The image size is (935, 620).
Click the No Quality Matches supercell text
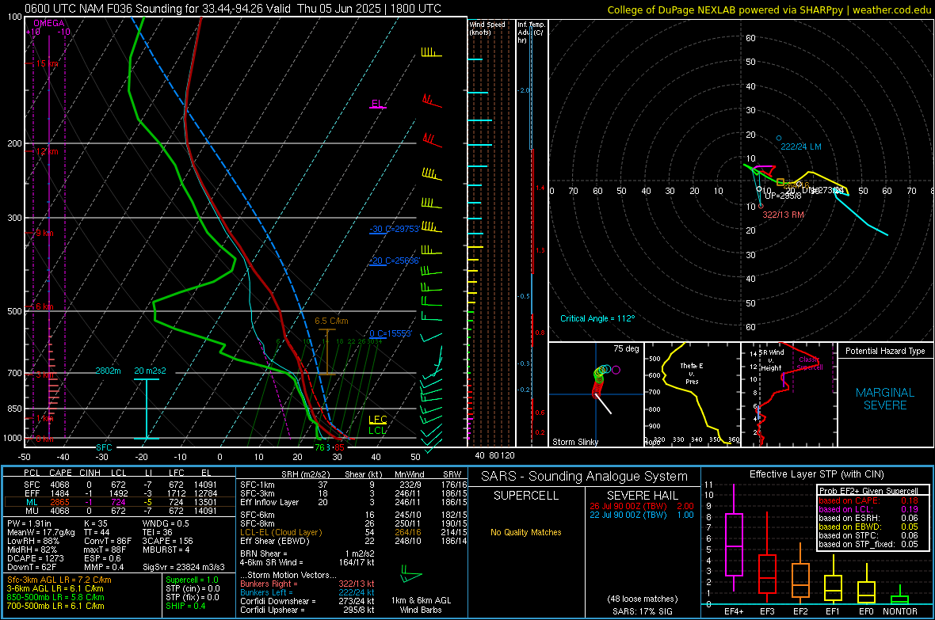click(526, 532)
